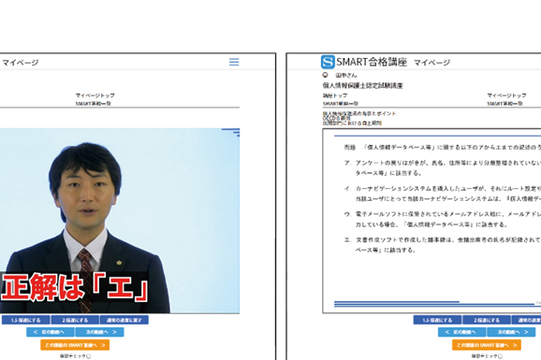541x360 pixels.
Task: Click the user avatar icon beside 田中さん
Action: pyautogui.click(x=325, y=75)
